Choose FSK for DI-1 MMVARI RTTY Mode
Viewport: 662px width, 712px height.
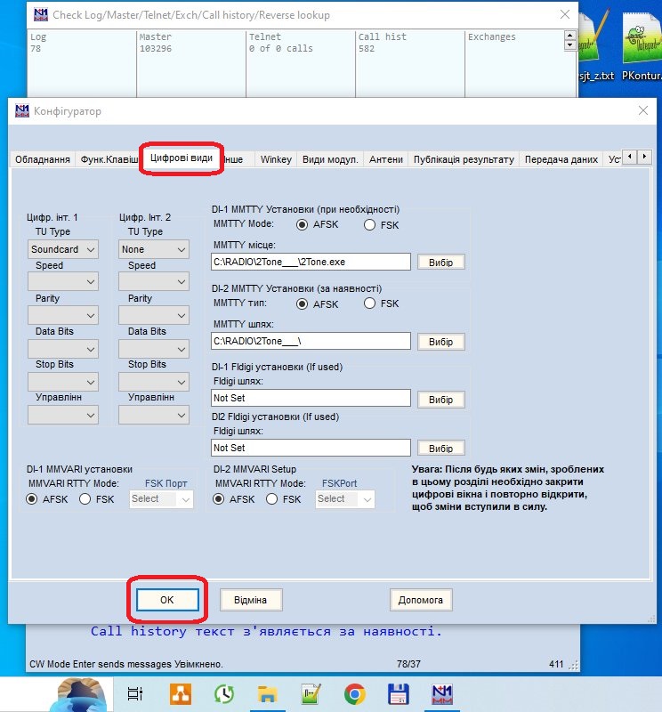coord(86,499)
